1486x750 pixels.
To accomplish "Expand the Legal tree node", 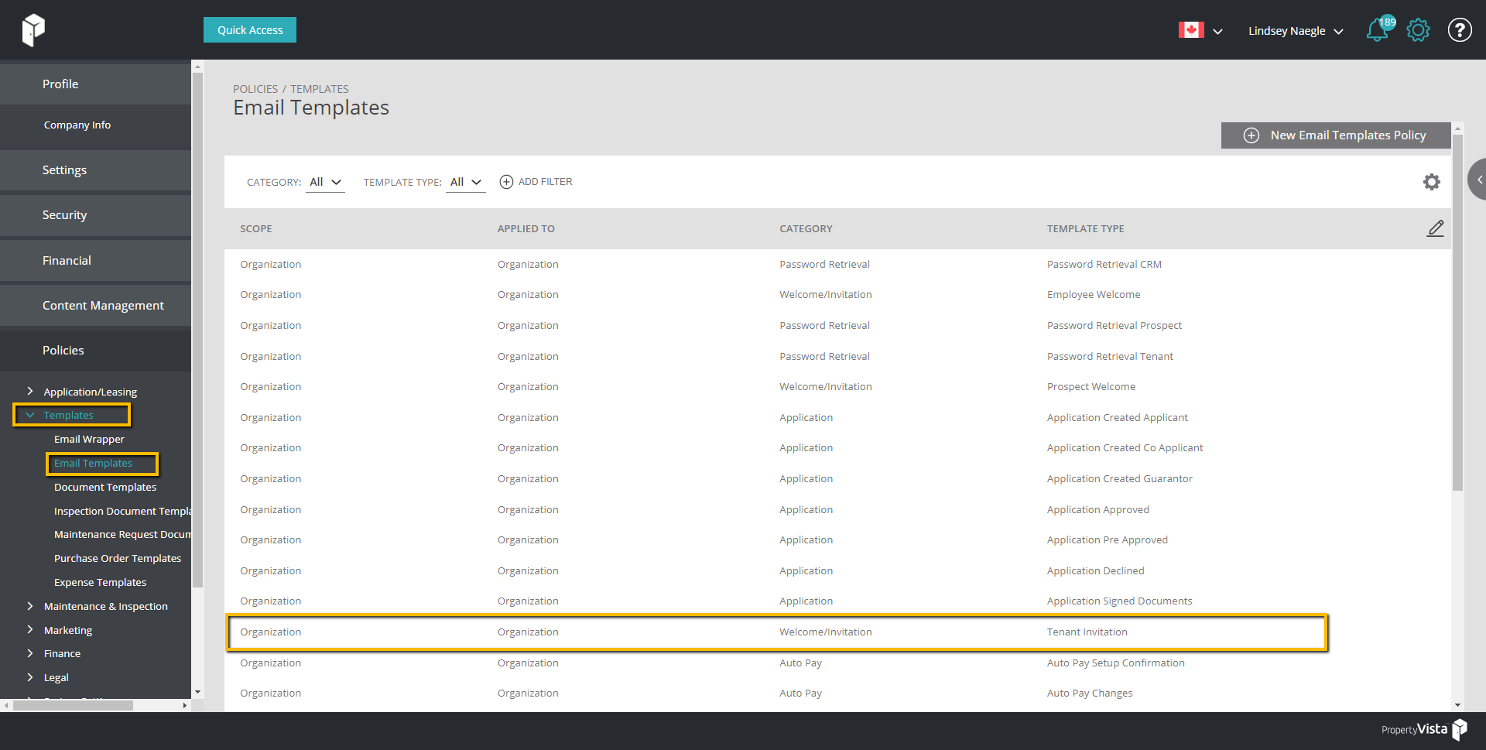I will 30,677.
